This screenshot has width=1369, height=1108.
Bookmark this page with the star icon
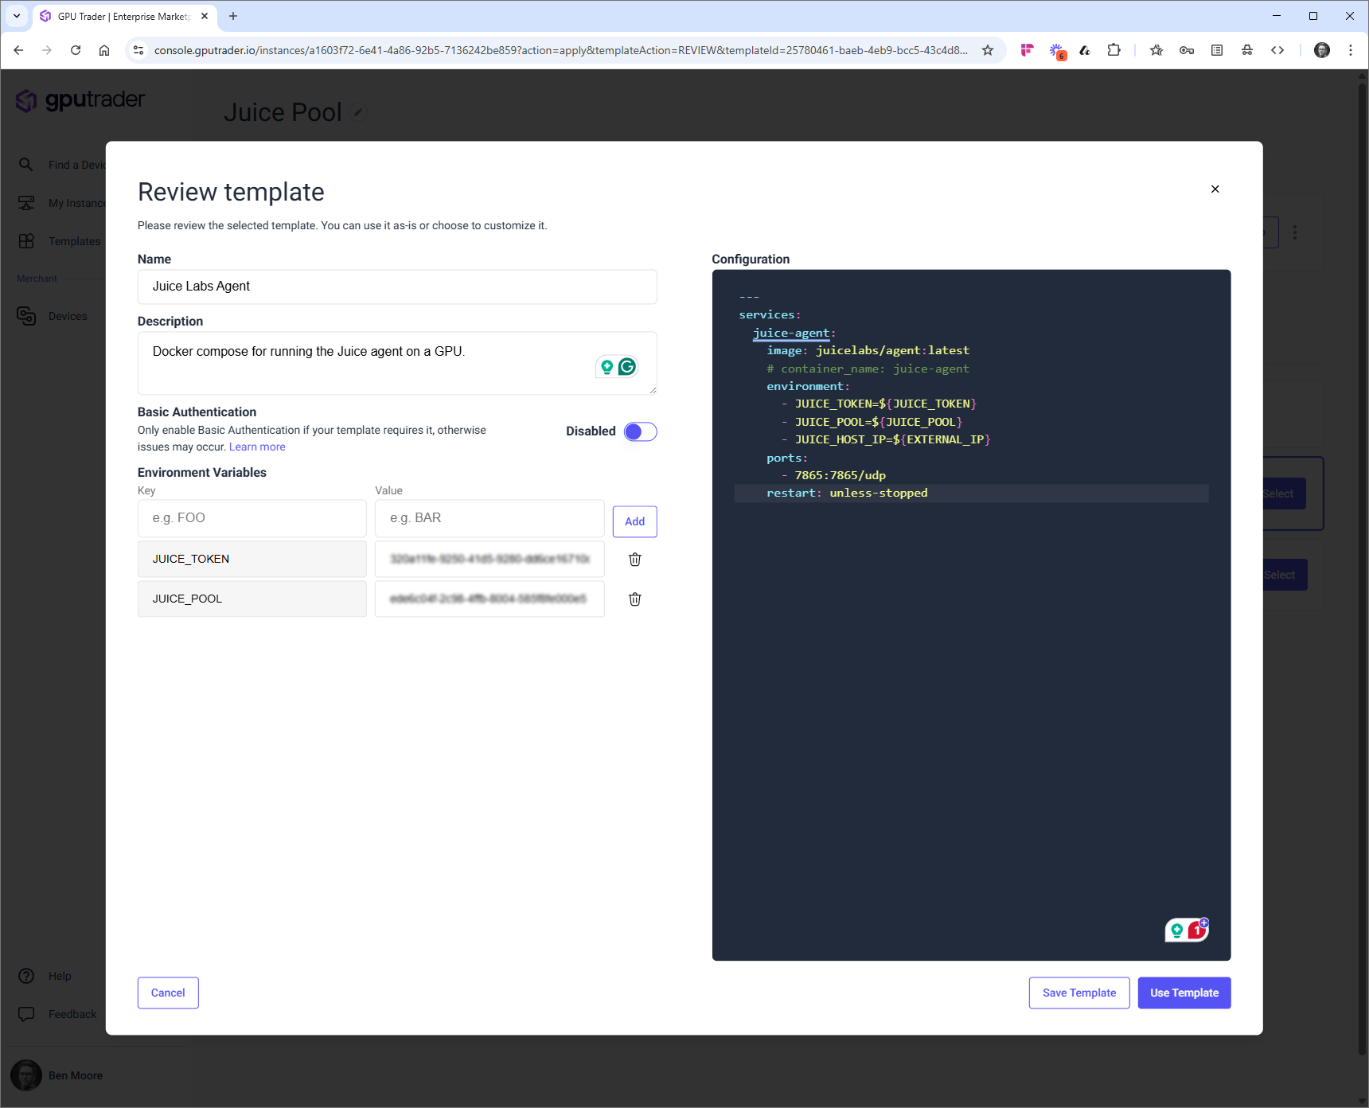pyautogui.click(x=988, y=50)
